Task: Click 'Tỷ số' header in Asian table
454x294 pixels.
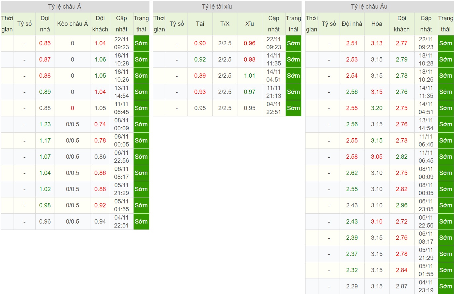Action: [24, 24]
